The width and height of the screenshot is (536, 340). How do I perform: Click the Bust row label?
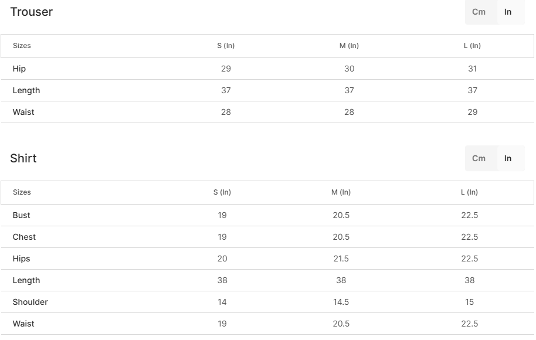tap(21, 215)
